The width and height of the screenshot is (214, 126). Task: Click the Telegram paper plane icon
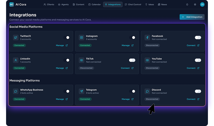click(81, 91)
